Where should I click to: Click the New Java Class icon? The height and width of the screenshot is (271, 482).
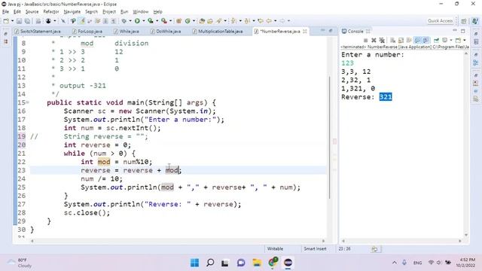click(188, 21)
